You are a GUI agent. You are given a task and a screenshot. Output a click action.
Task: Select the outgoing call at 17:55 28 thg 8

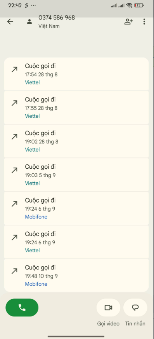(76, 107)
